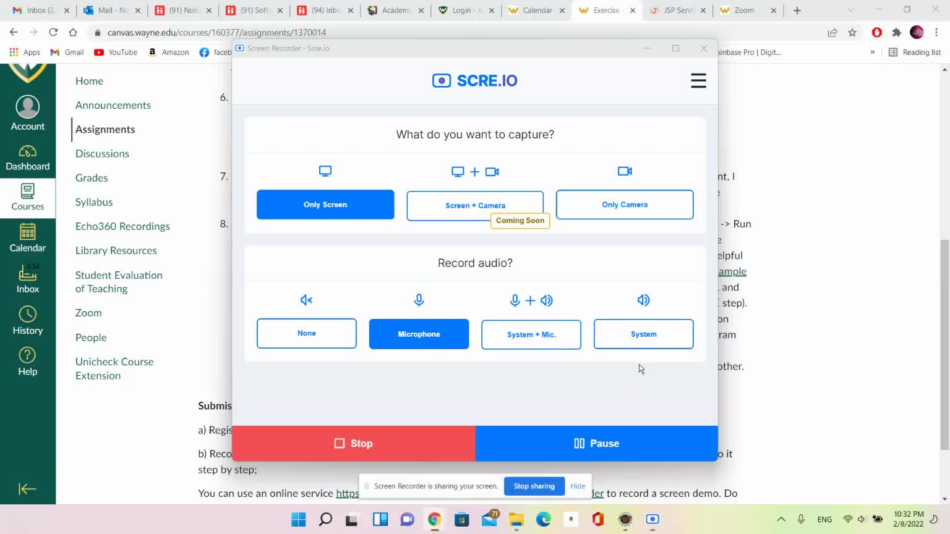
Task: Click the monitor icon above Only Screen
Action: [325, 171]
